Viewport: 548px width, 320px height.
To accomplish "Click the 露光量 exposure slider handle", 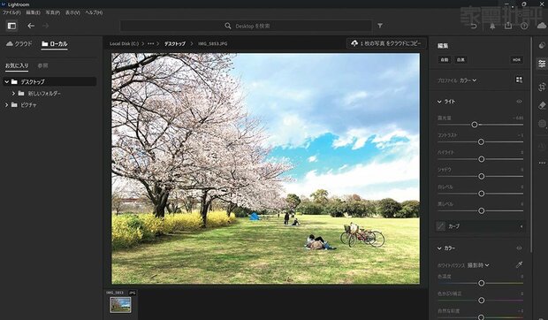I will [475, 125].
